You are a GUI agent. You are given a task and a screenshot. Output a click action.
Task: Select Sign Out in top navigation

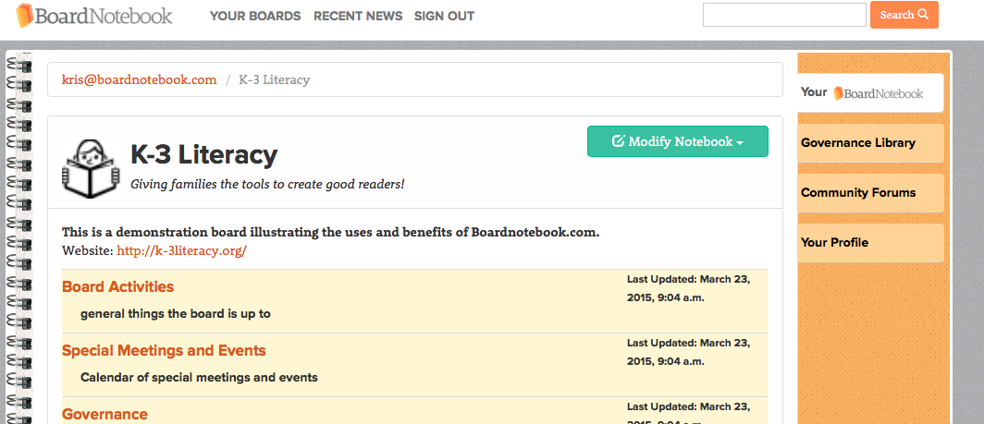coord(444,17)
